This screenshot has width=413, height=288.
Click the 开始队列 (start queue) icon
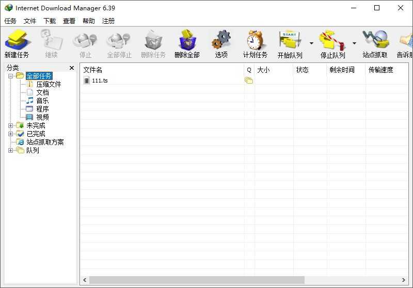(x=290, y=40)
